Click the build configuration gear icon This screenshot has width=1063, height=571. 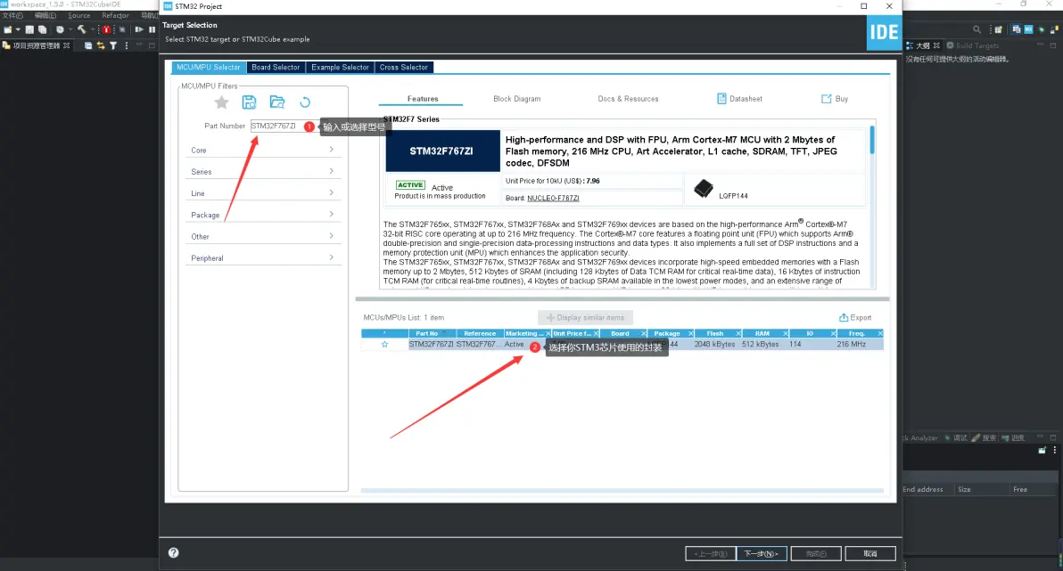click(60, 29)
